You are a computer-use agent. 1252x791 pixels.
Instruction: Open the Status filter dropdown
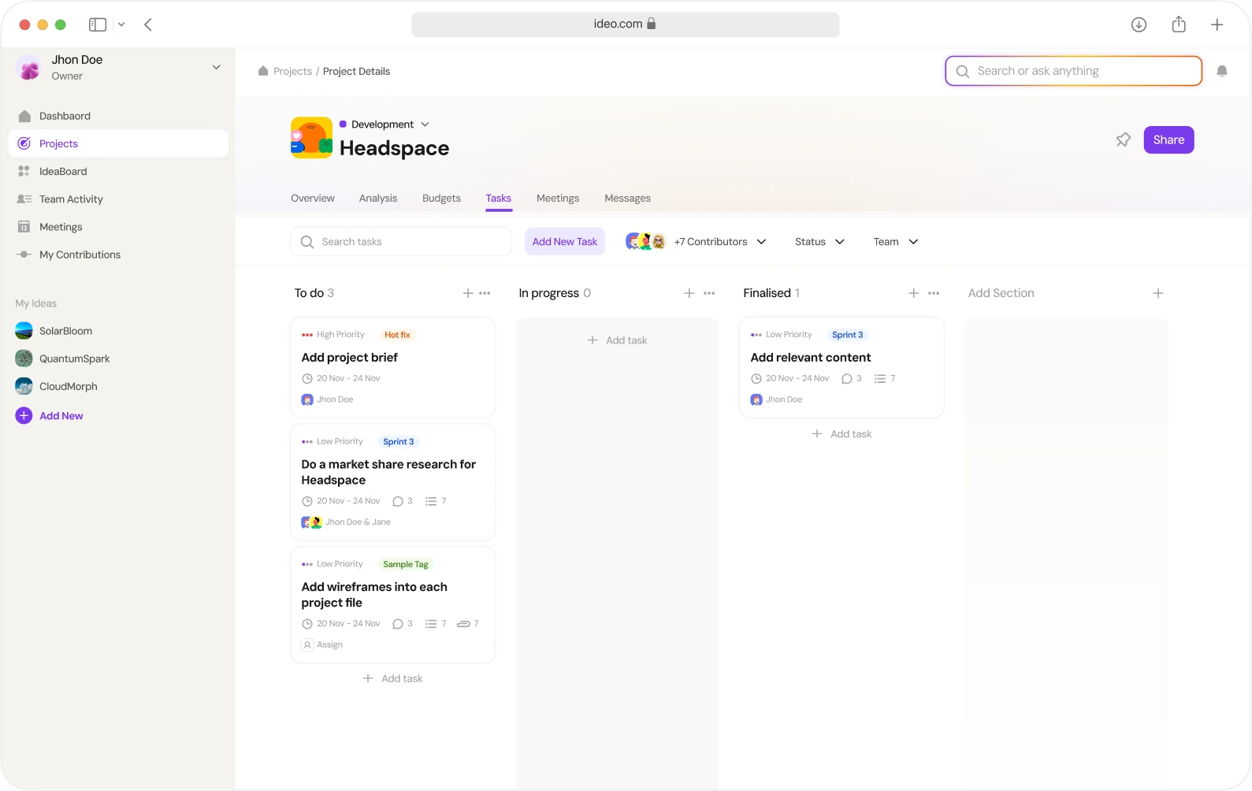pyautogui.click(x=819, y=242)
